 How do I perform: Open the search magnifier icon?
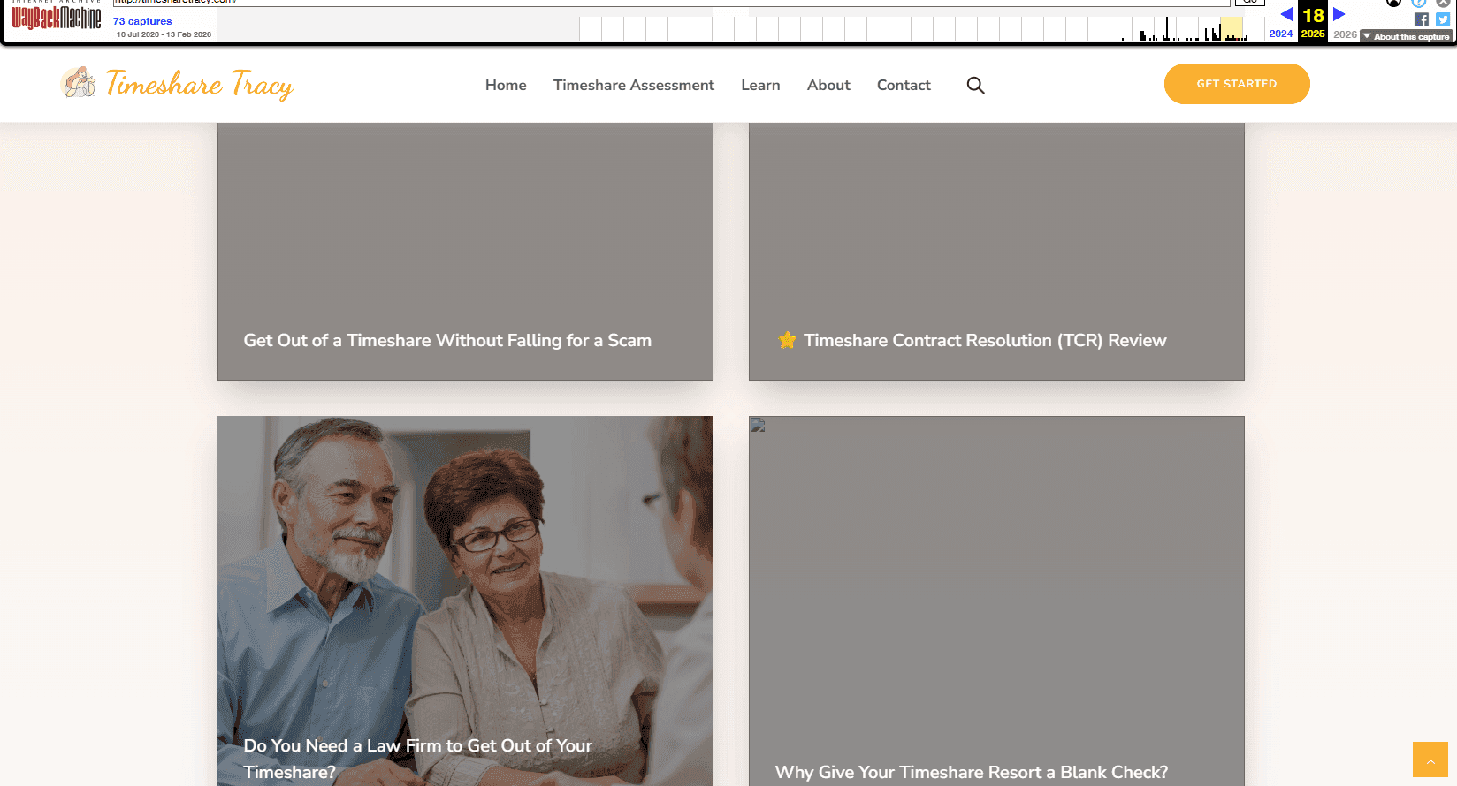(x=975, y=85)
